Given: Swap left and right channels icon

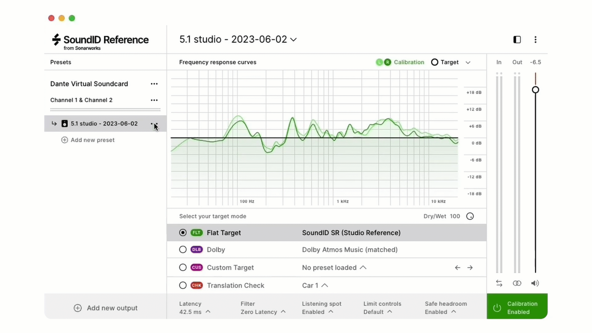Looking at the screenshot, I should (499, 283).
